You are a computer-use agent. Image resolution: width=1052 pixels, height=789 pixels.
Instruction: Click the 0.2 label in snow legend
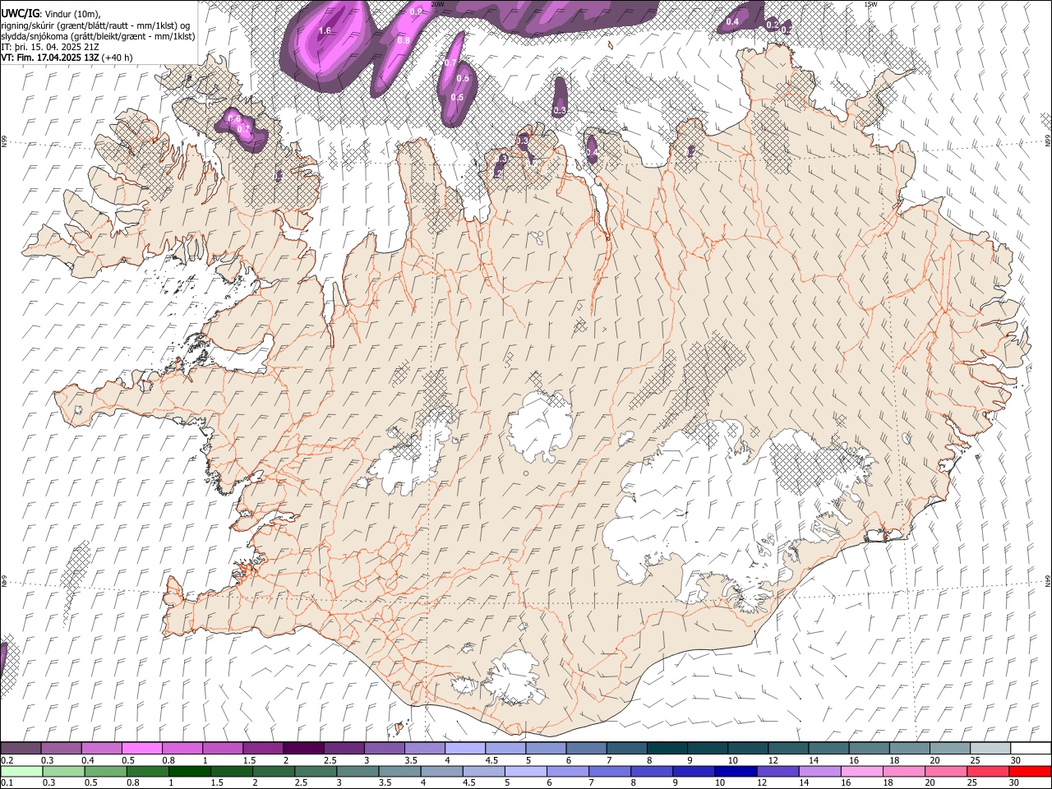click(x=6, y=760)
